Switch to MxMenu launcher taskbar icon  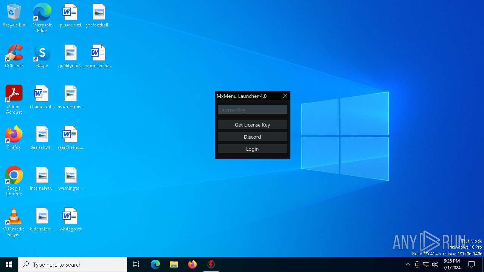(211, 264)
